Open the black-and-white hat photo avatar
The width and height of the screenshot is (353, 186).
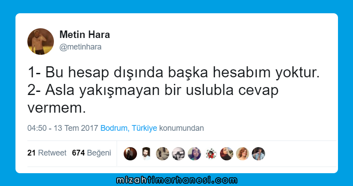(178, 154)
